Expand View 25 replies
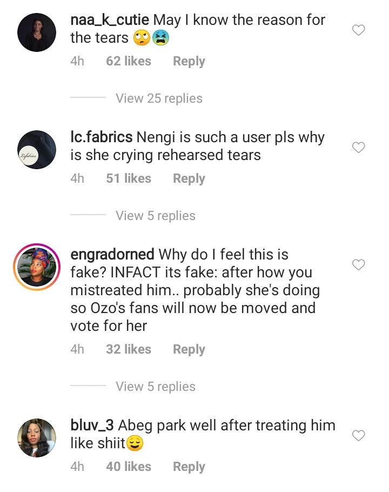The height and width of the screenshot is (492, 389). 159,98
